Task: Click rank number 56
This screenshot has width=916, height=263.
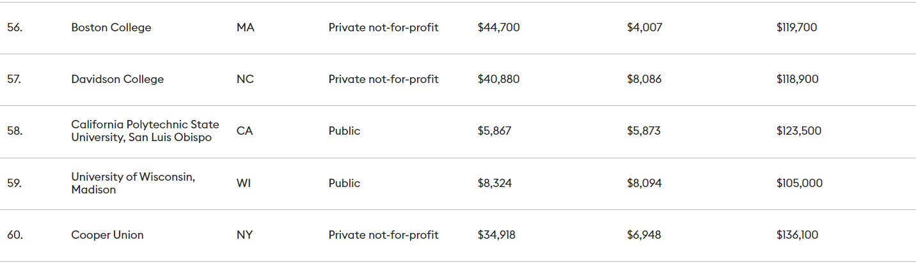Action: click(15, 27)
